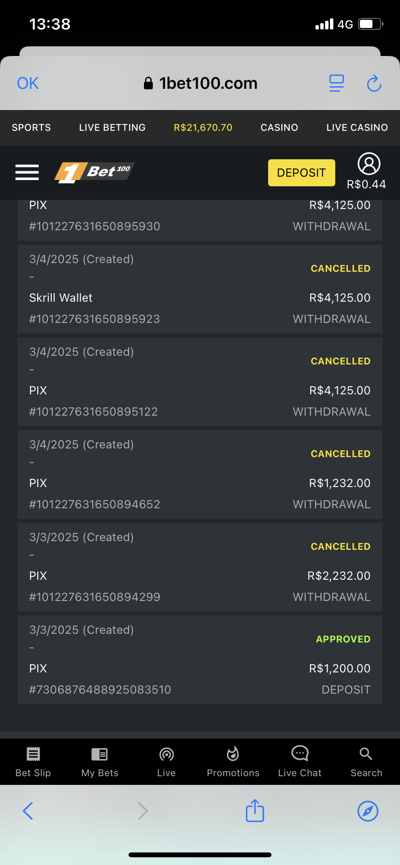Open in Safari compass icon
This screenshot has width=400, height=865.
tap(368, 810)
